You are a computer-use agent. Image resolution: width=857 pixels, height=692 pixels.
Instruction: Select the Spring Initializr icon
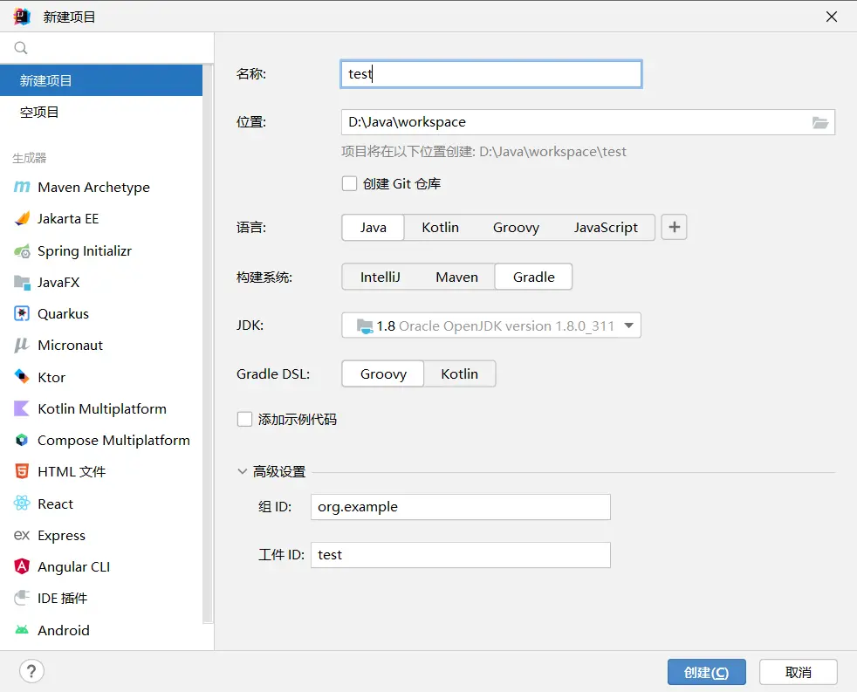(22, 251)
